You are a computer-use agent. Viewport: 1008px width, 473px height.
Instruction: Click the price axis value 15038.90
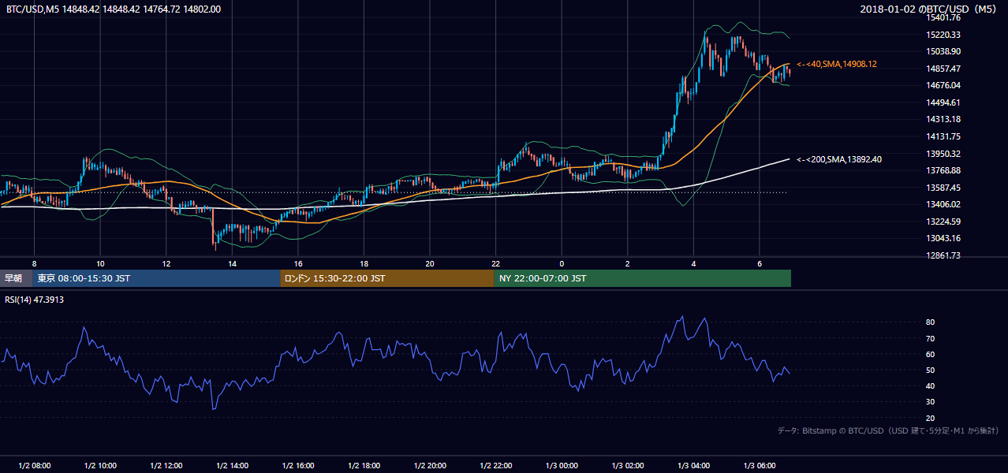point(945,51)
